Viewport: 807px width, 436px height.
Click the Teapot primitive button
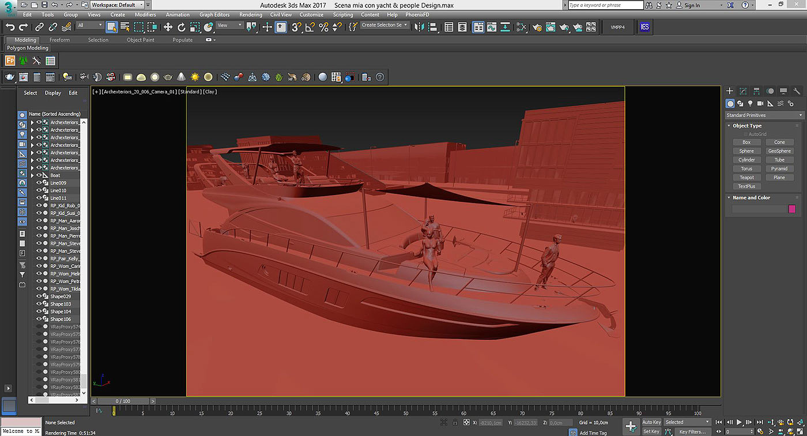coord(746,178)
